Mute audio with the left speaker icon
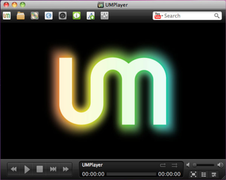 click(188, 165)
